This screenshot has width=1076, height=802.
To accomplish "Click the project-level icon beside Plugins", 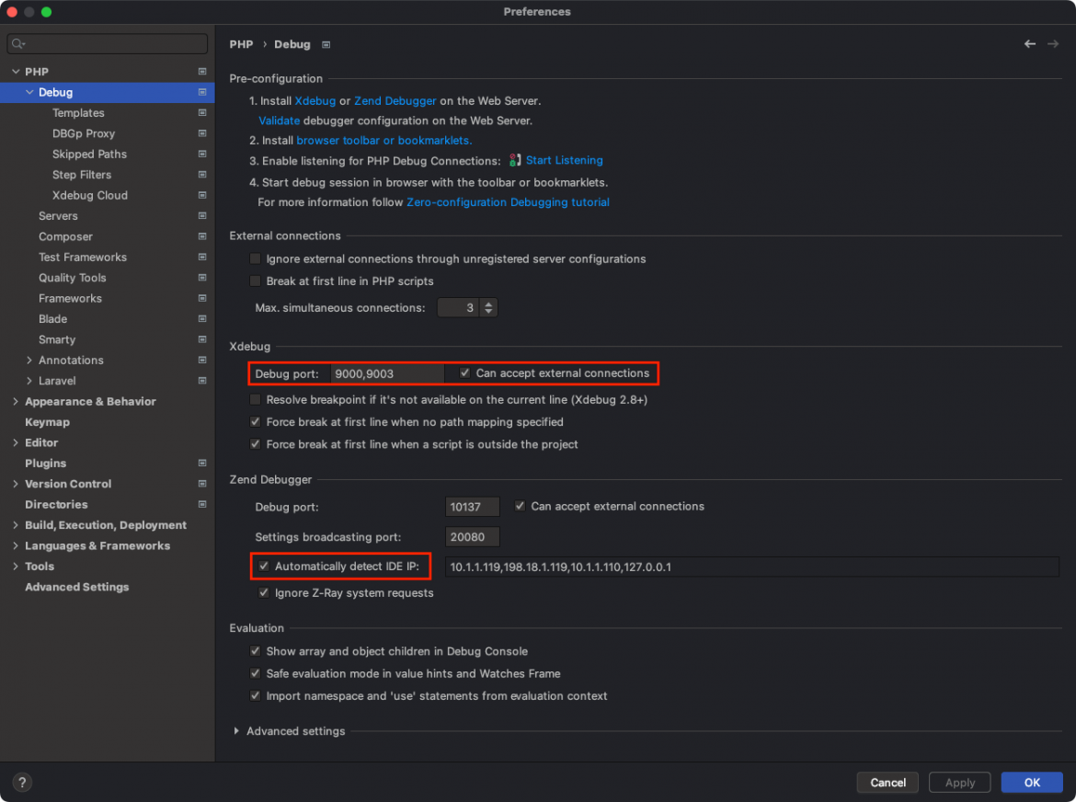I will [202, 464].
